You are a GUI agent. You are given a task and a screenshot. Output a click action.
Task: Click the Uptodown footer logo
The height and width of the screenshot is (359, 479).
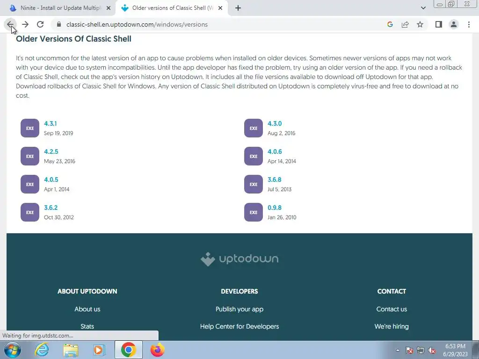[x=239, y=259]
